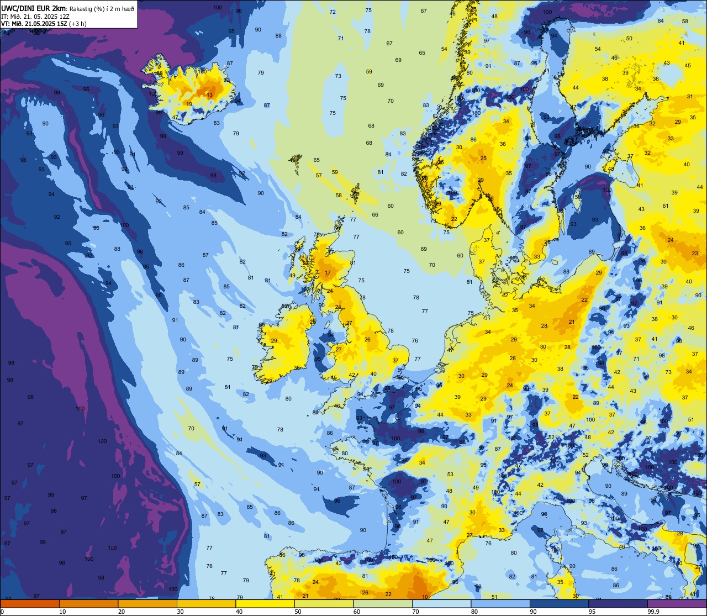Click the 'Rakastig (%) í 2 m hæð' parameter label

coord(102,8)
